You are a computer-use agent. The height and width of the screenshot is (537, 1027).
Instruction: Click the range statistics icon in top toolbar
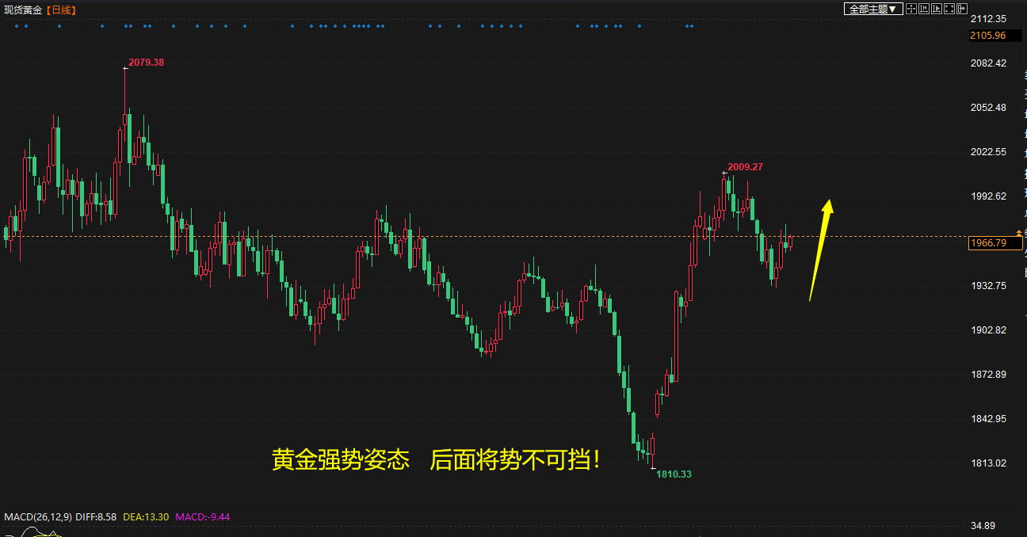(x=924, y=9)
